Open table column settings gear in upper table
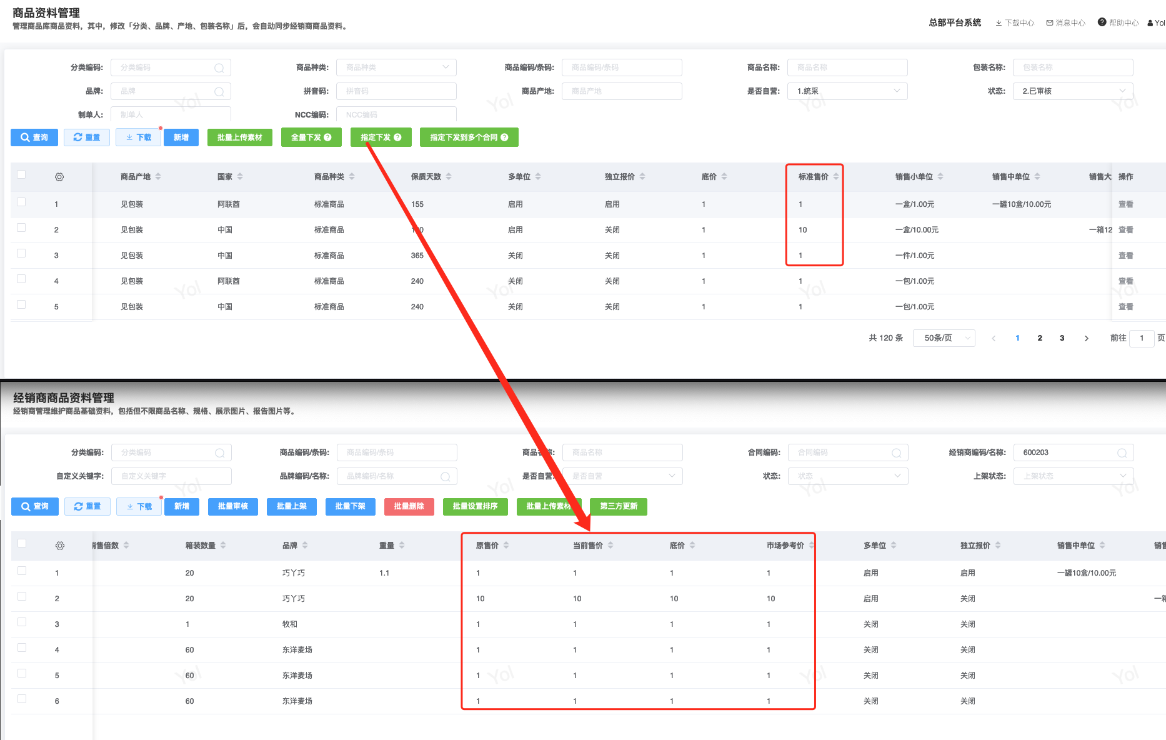Screen dimensions: 1166x740 click(x=59, y=177)
